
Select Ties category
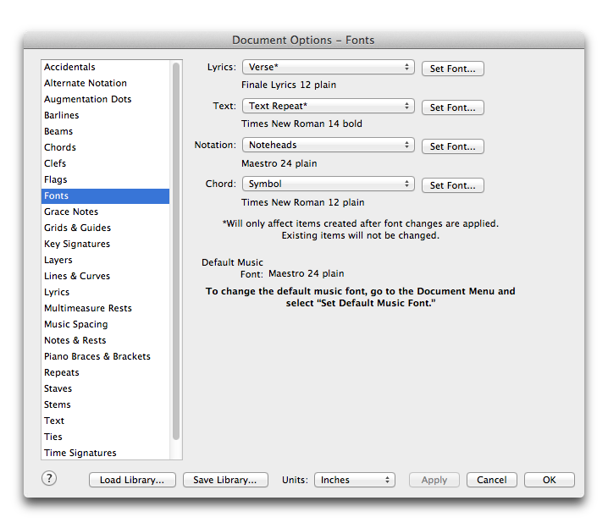pyautogui.click(x=105, y=437)
